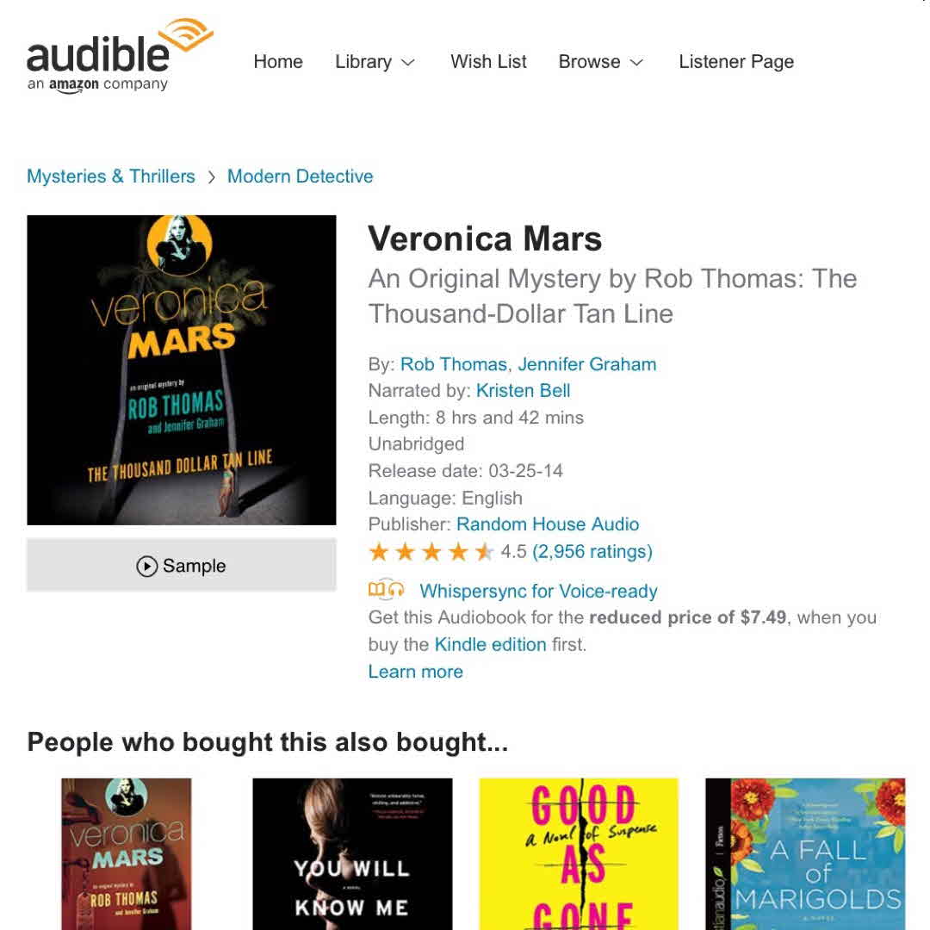Image resolution: width=930 pixels, height=930 pixels.
Task: Click the Kindle edition link
Action: coord(491,644)
